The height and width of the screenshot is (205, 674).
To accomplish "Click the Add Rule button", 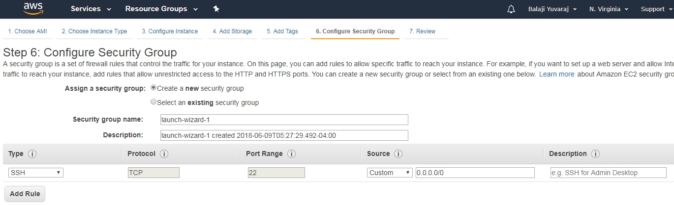I will (25, 194).
